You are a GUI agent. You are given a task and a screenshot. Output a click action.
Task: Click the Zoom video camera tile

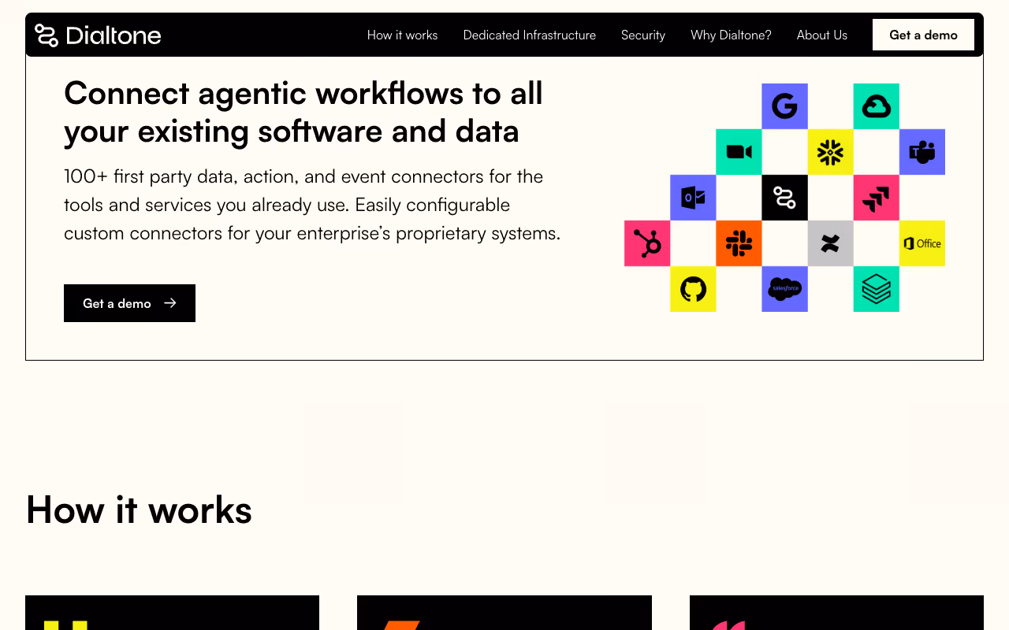[x=739, y=152]
